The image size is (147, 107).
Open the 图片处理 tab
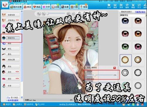point(16,7)
